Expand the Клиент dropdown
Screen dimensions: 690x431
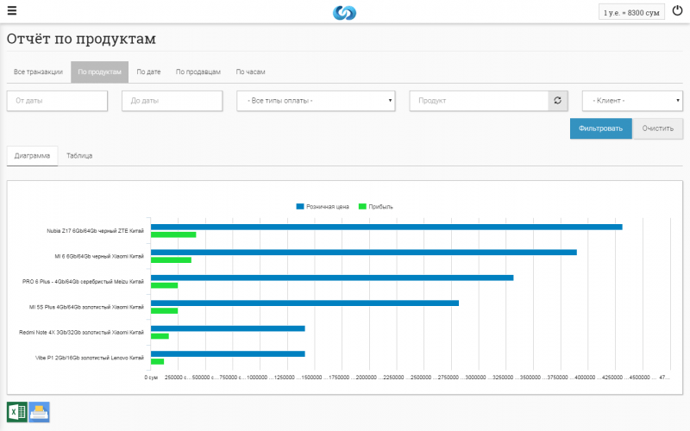[x=632, y=101]
